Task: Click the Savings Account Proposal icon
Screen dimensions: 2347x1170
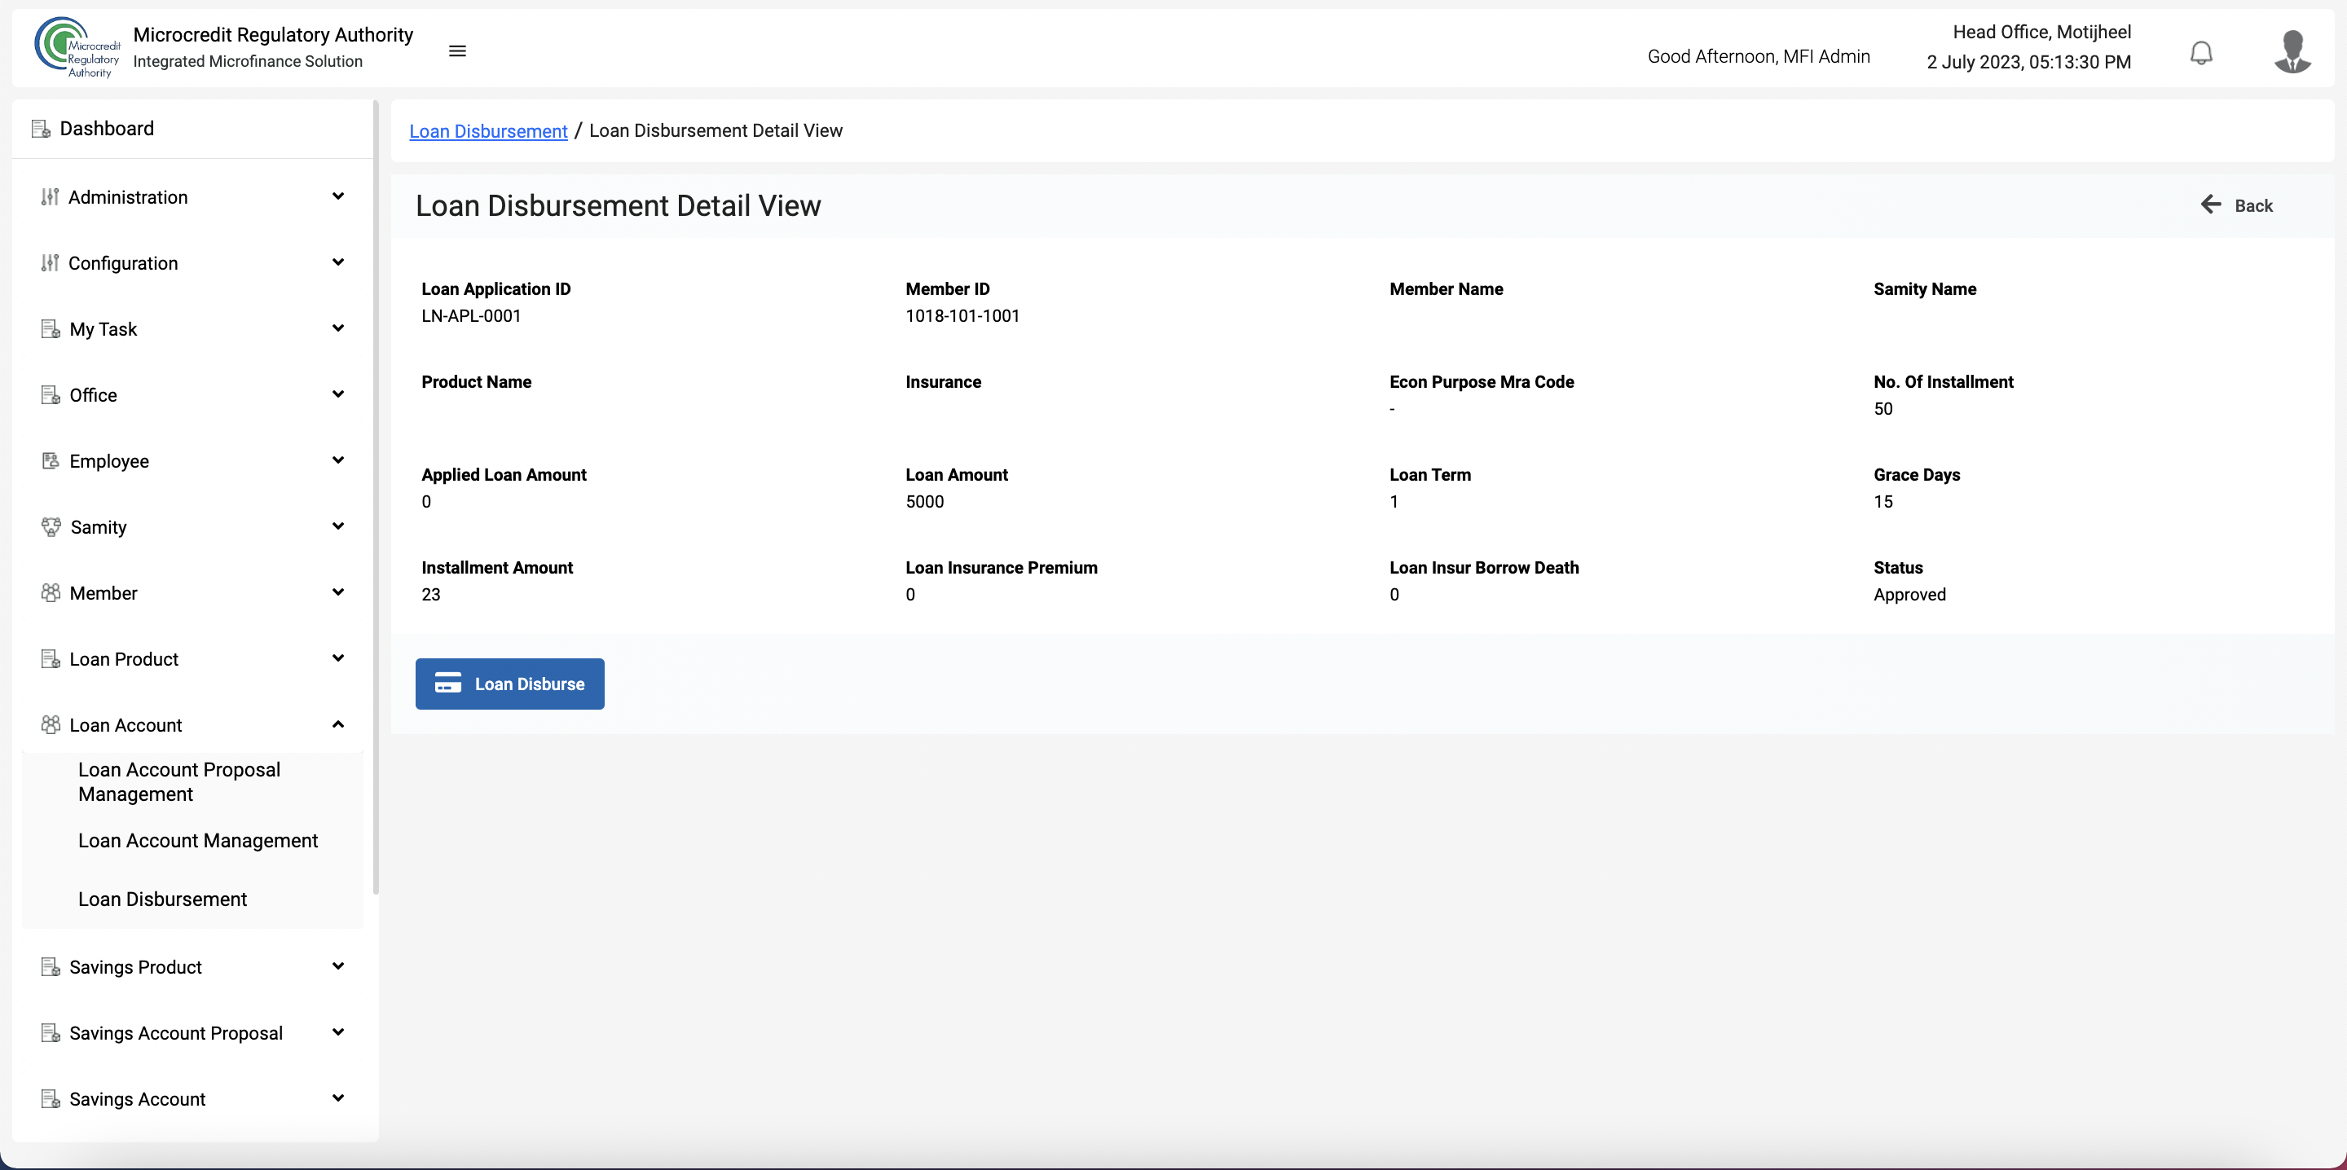Action: click(50, 1032)
